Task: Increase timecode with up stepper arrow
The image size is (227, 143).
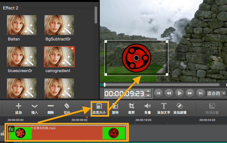Action: (148, 91)
